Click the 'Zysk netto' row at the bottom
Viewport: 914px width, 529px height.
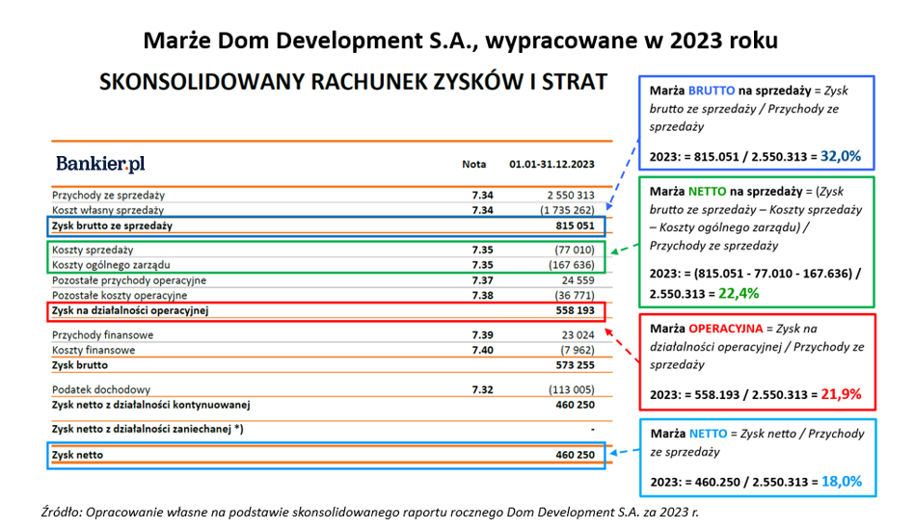(x=327, y=455)
